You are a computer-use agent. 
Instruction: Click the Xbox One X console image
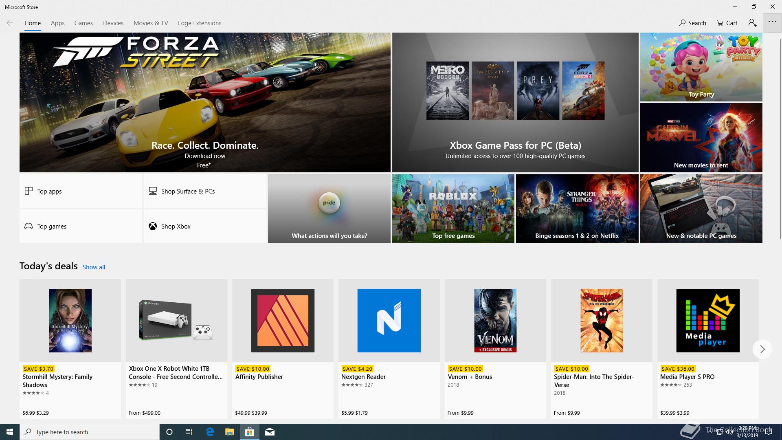click(x=176, y=321)
